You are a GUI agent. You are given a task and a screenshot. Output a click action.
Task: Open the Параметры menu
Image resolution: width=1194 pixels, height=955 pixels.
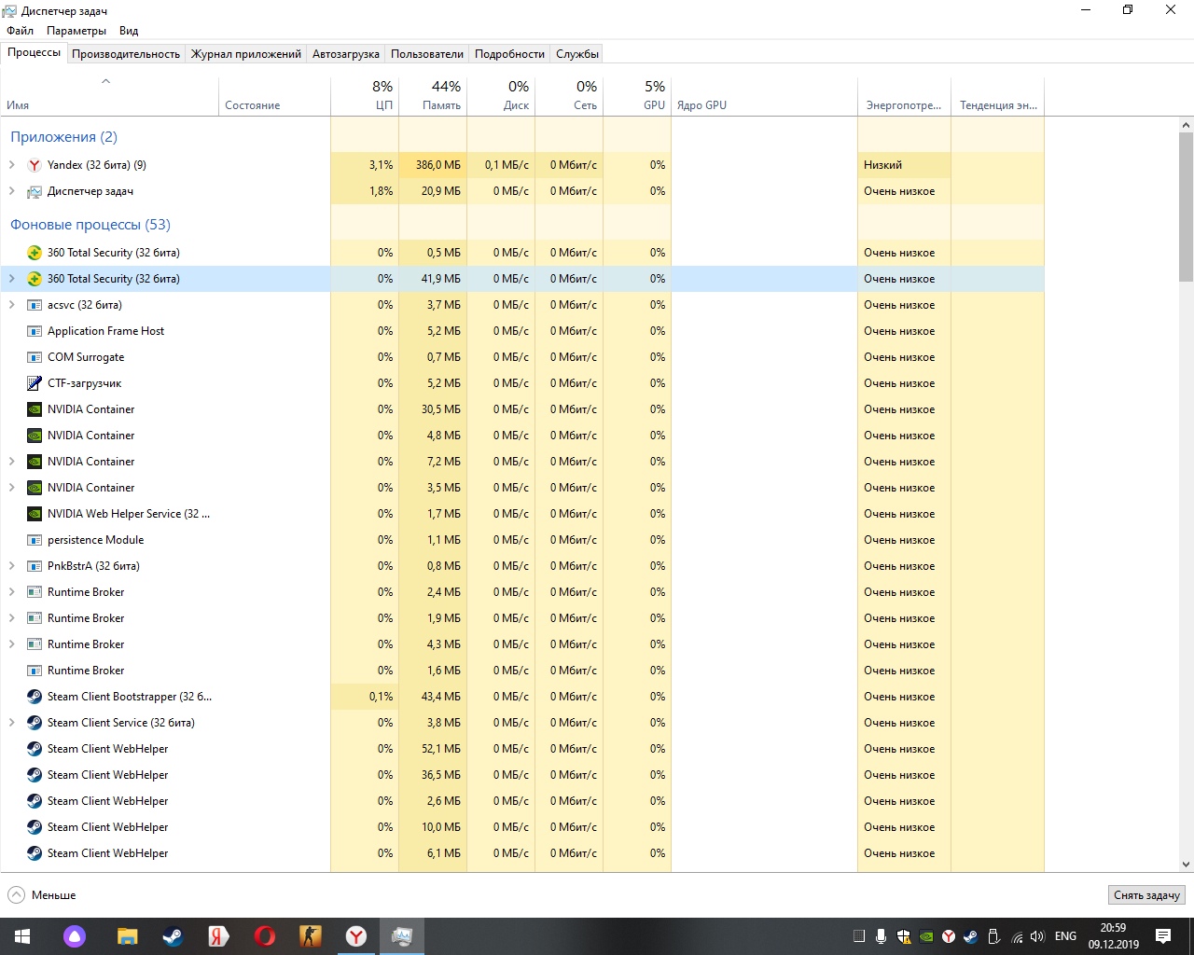[76, 31]
